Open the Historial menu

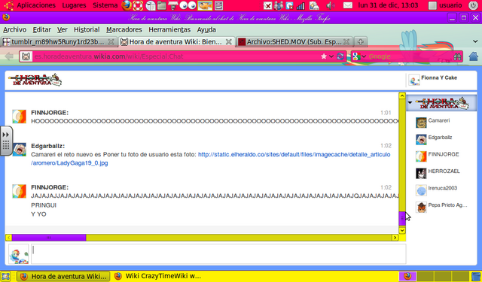tap(87, 30)
